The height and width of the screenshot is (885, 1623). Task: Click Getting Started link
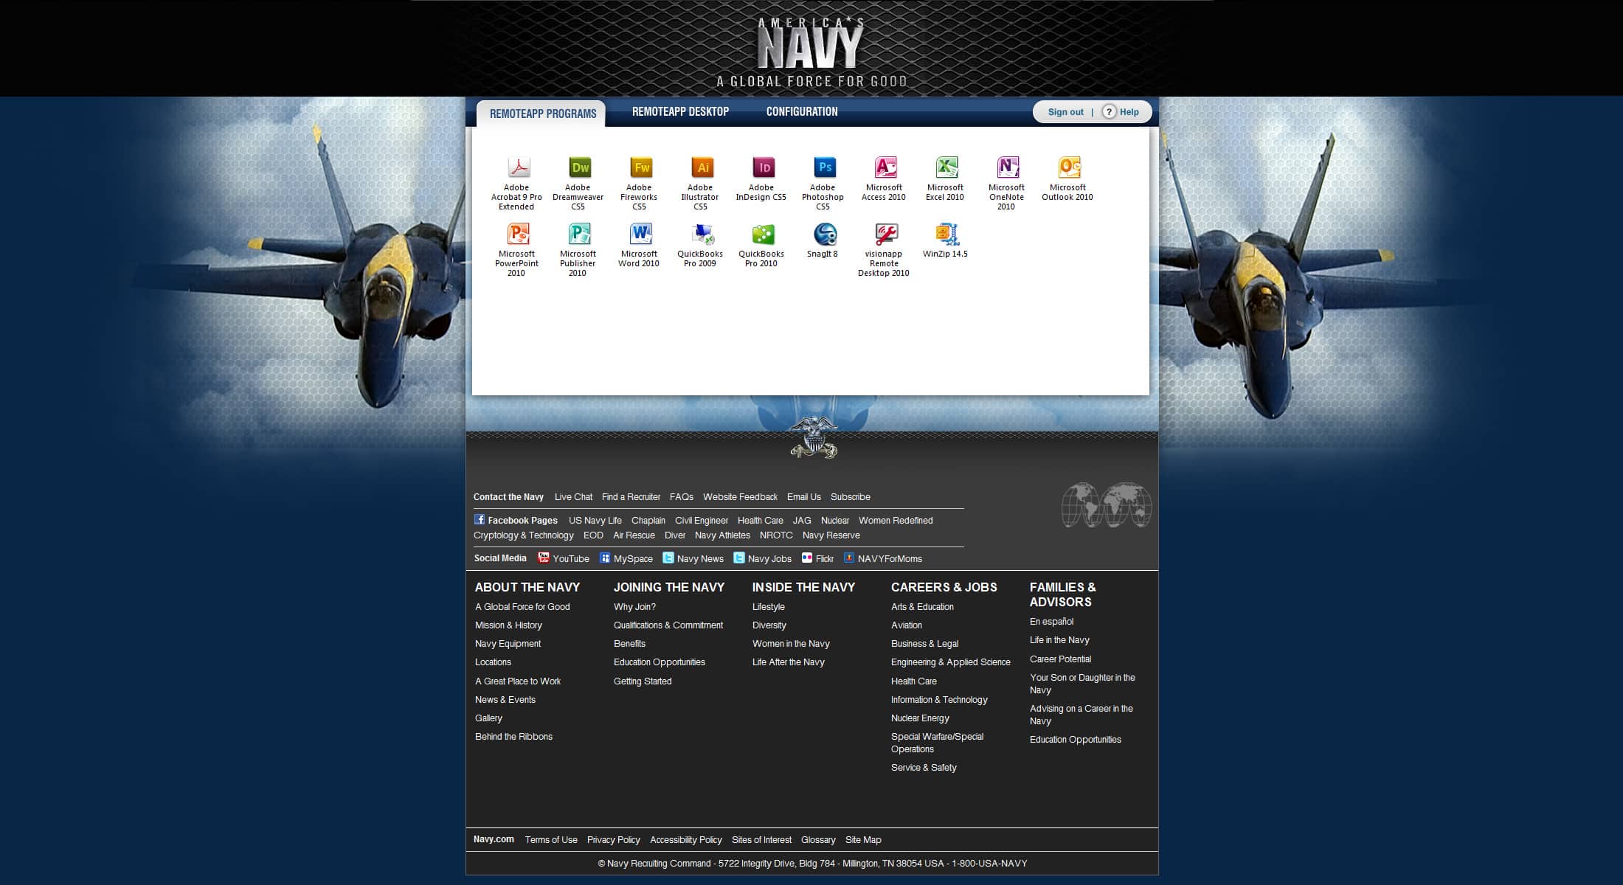click(643, 681)
